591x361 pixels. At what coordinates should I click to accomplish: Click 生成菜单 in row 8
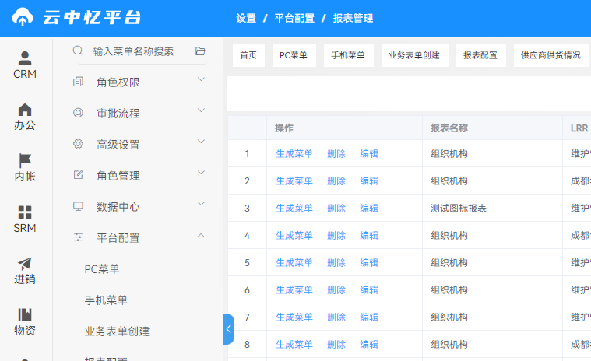294,345
